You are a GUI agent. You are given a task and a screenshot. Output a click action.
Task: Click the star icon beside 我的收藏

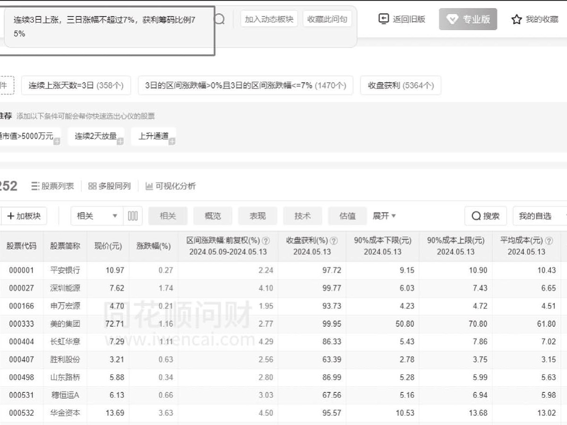click(x=516, y=19)
